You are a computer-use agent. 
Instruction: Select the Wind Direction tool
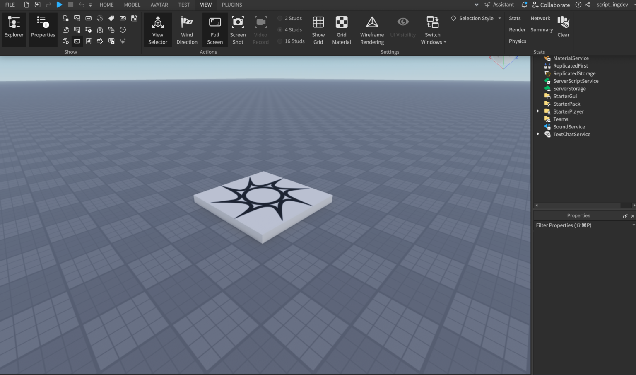[187, 29]
